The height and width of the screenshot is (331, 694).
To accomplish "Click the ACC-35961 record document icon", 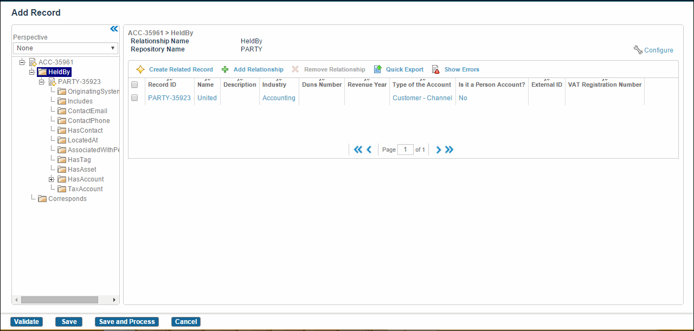I will click(x=33, y=62).
